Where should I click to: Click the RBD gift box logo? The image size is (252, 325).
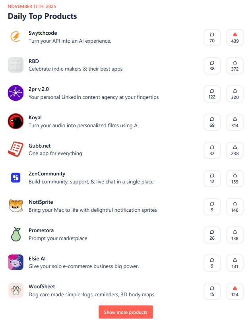pyautogui.click(x=16, y=65)
